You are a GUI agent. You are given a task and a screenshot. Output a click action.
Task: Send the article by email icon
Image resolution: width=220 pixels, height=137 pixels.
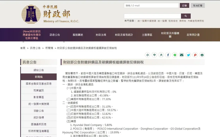coord(181,55)
